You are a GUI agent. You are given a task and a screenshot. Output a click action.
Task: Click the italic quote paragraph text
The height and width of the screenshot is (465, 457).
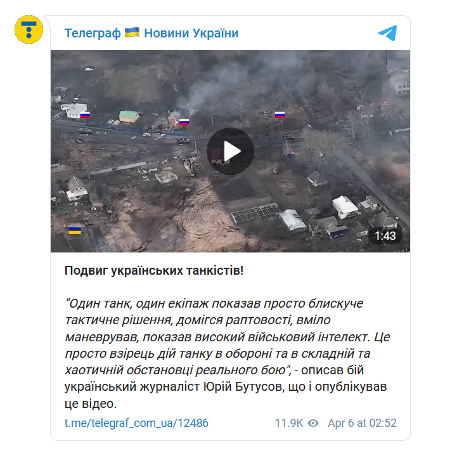coord(228,337)
